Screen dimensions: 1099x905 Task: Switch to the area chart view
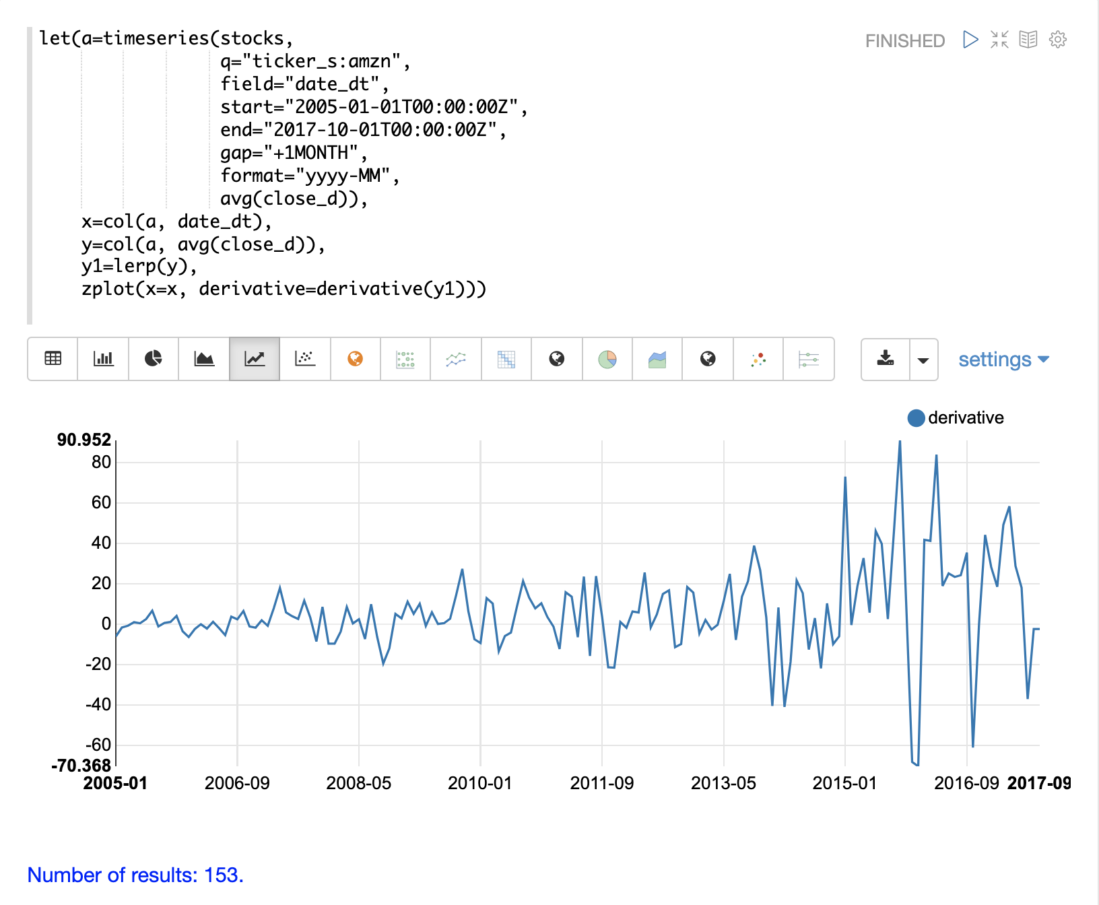[204, 359]
